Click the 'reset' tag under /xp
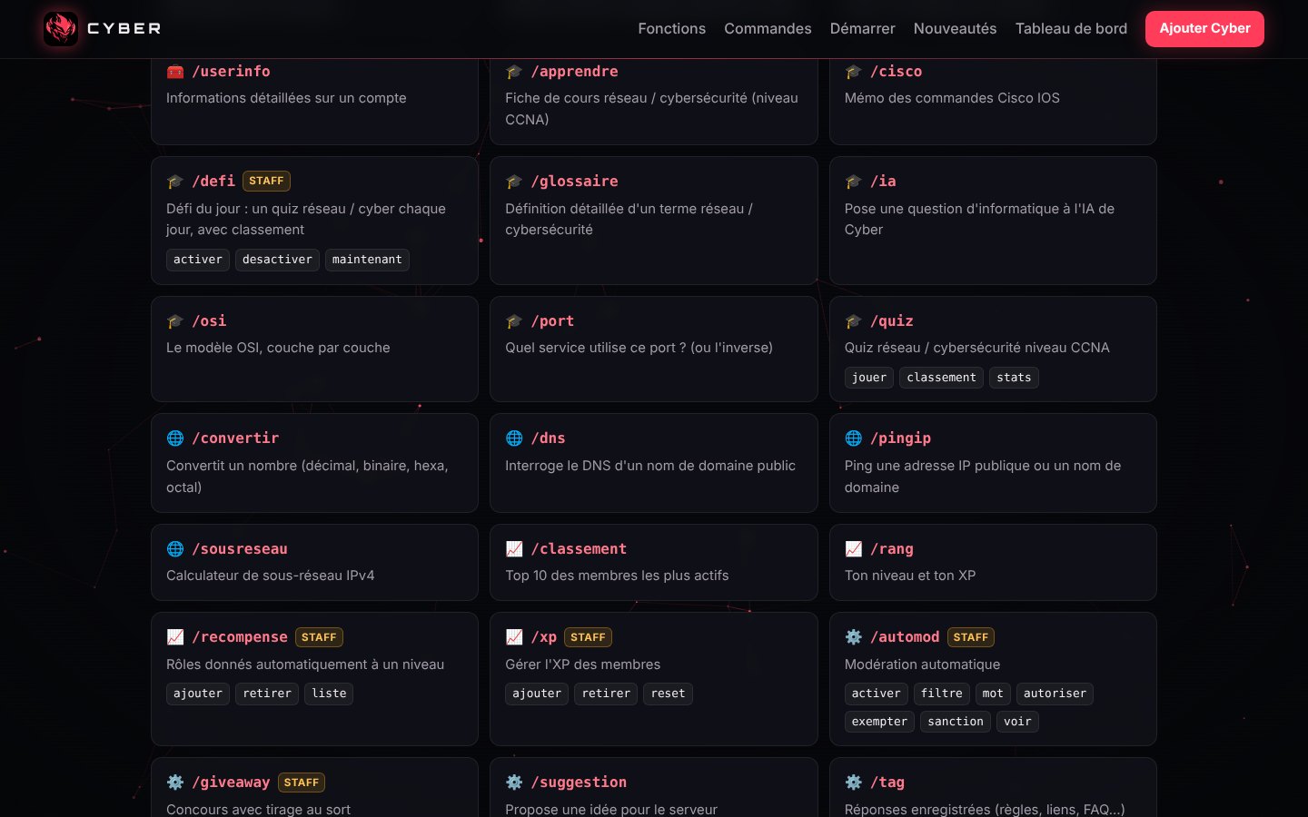The height and width of the screenshot is (817, 1308). [x=668, y=694]
